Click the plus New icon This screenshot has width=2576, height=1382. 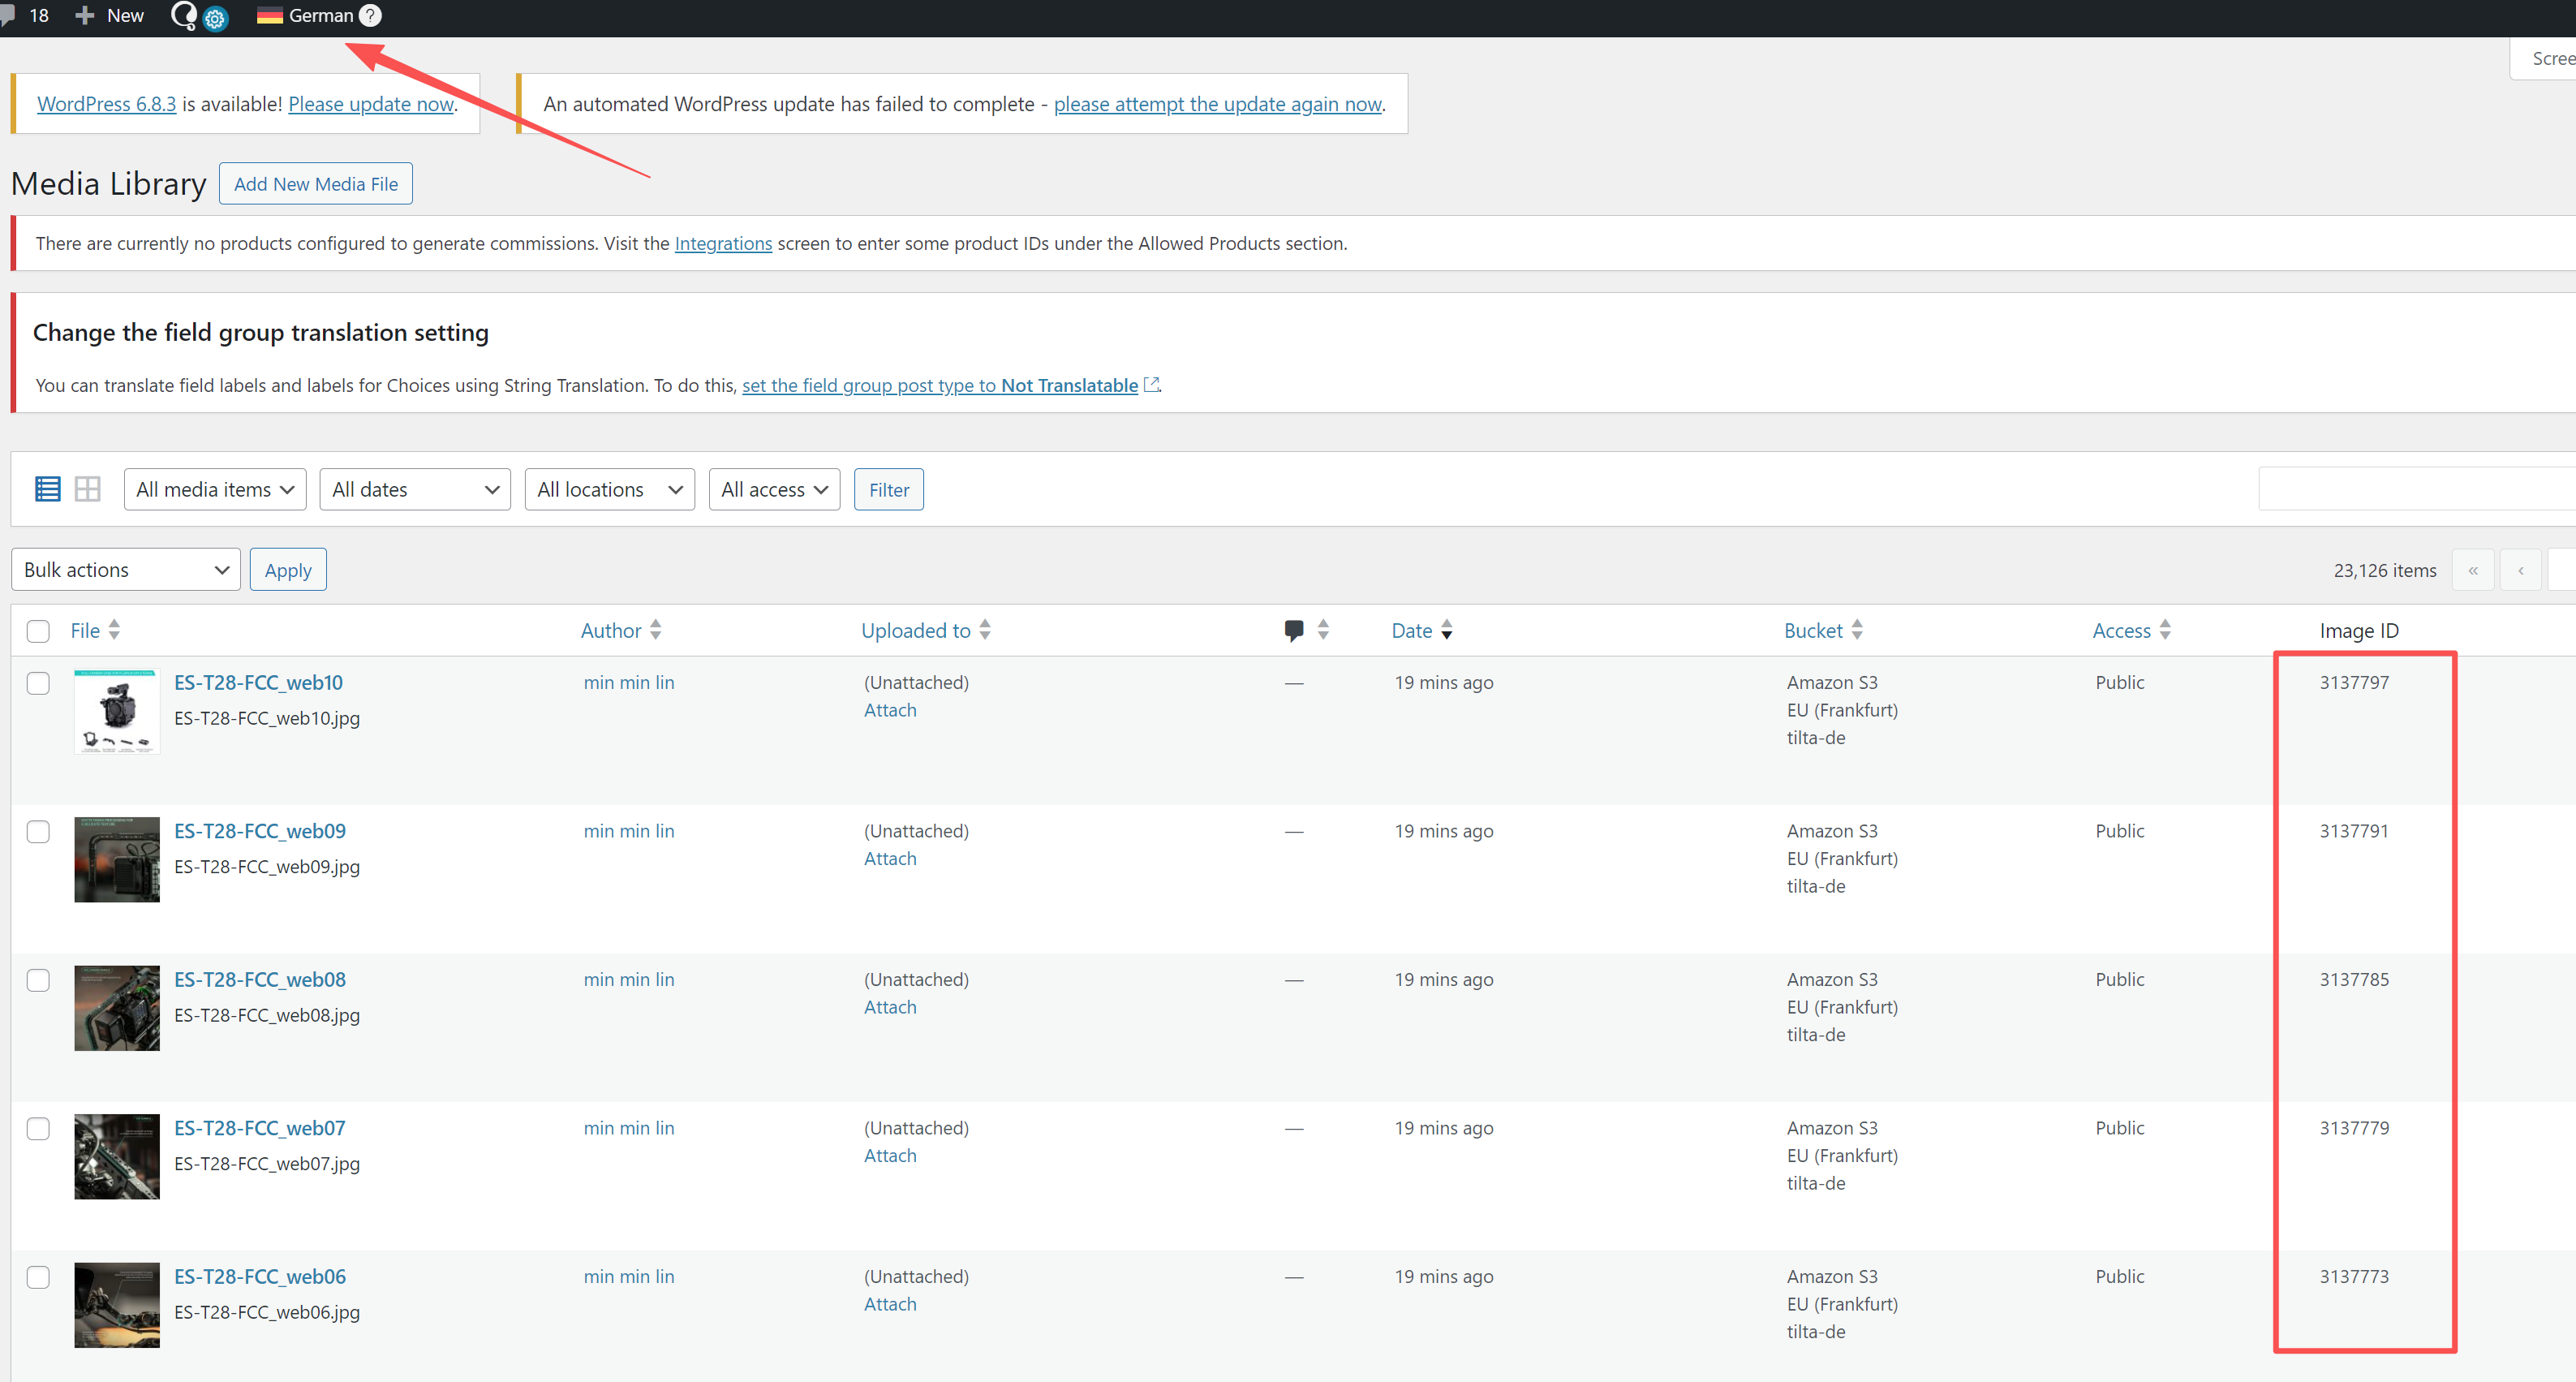coord(85,15)
